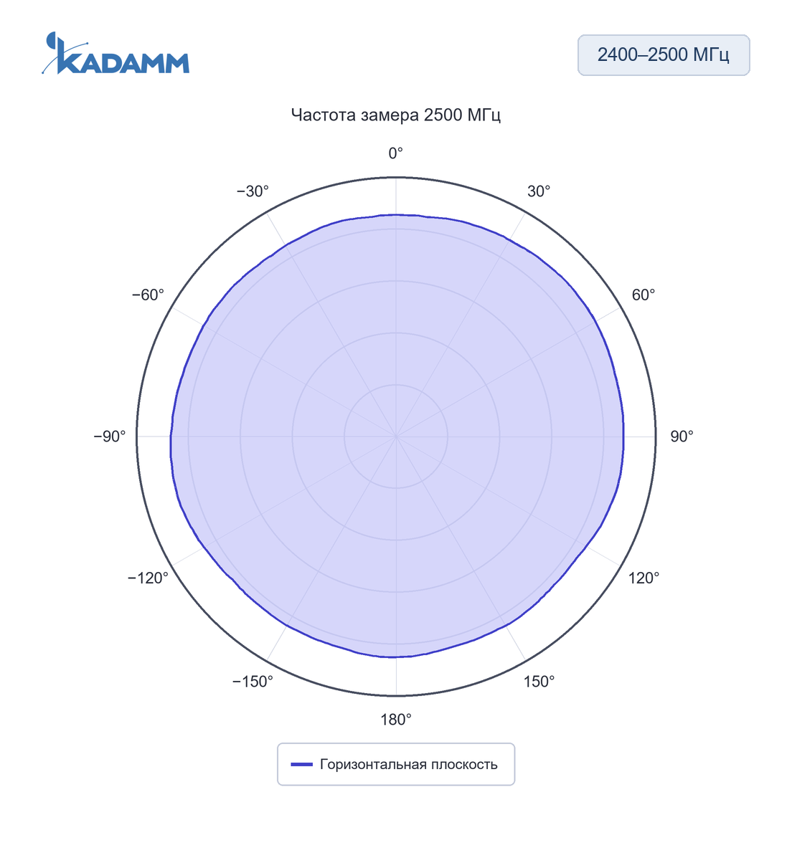The height and width of the screenshot is (868, 792).
Task: Click the −30° angle label
Action: tap(253, 191)
